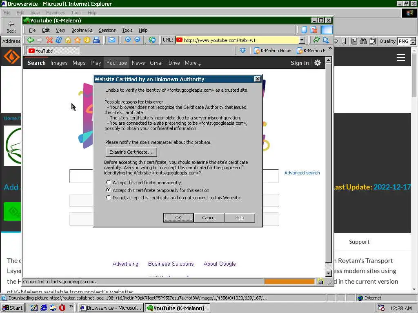The height and width of the screenshot is (313, 418).
Task: Click OK in the certificate dialog
Action: coord(178,218)
